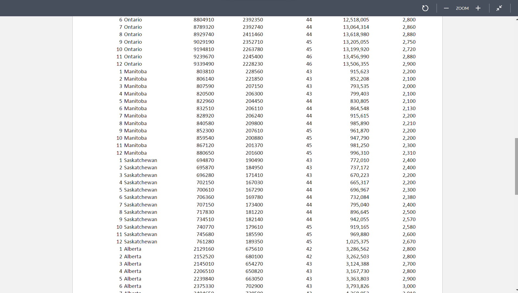Click the value 209800

click(x=254, y=123)
